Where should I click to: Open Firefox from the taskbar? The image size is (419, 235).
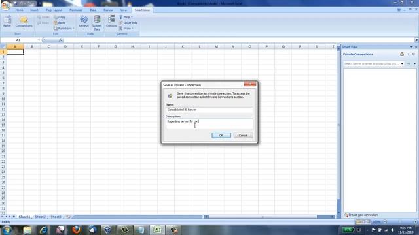(76, 230)
